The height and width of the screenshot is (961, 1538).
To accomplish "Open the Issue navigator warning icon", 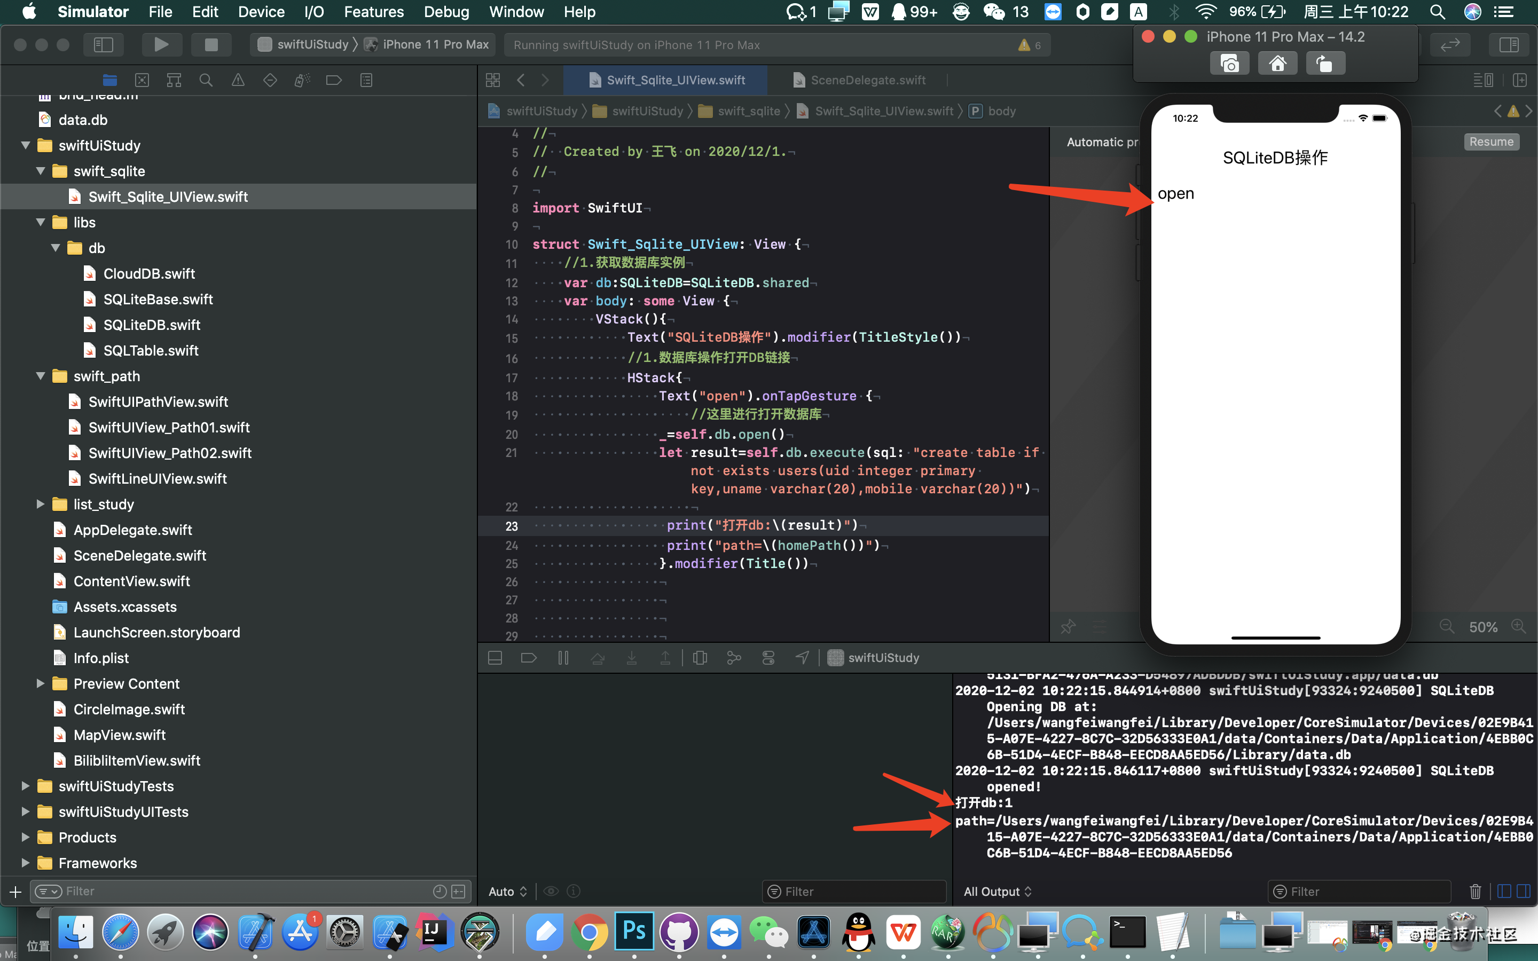I will click(238, 80).
